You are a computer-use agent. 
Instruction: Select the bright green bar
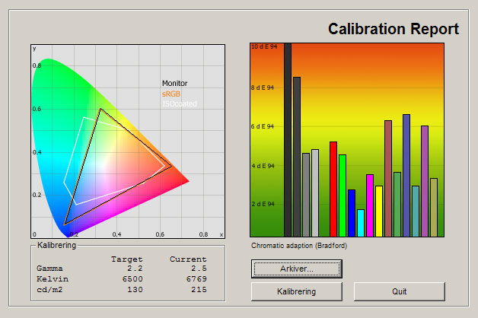pyautogui.click(x=343, y=195)
